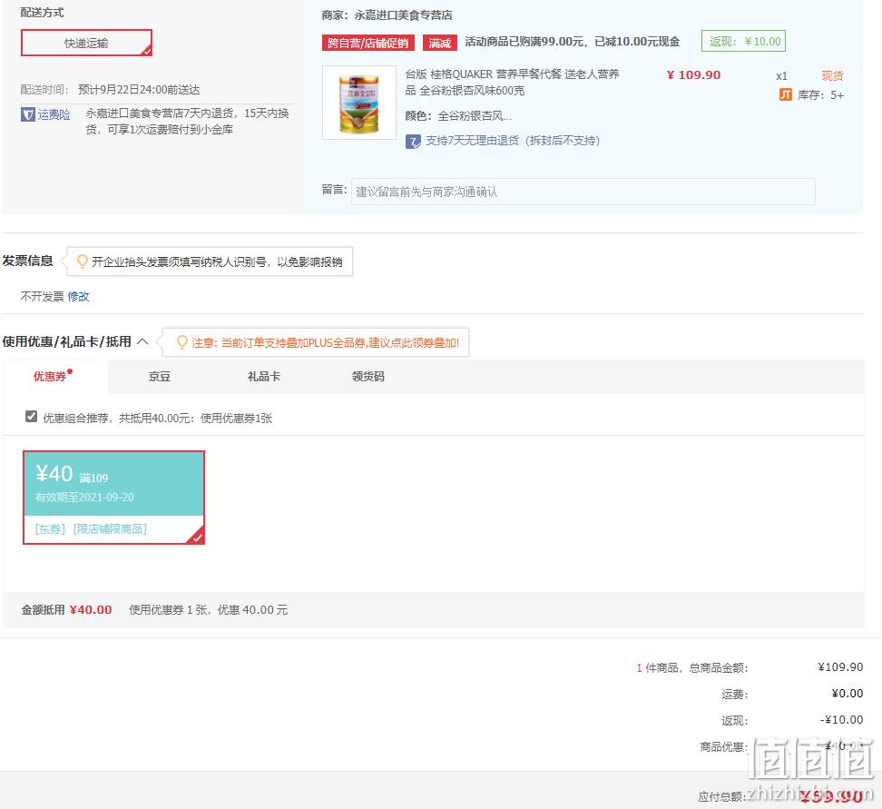Open 支持7天无理由退货 link

(x=512, y=141)
